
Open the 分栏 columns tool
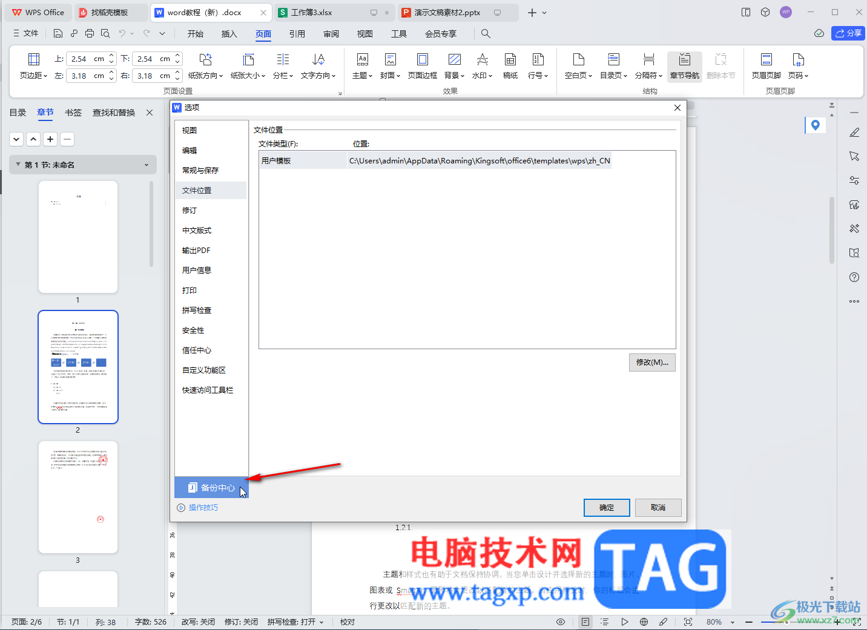(x=283, y=67)
